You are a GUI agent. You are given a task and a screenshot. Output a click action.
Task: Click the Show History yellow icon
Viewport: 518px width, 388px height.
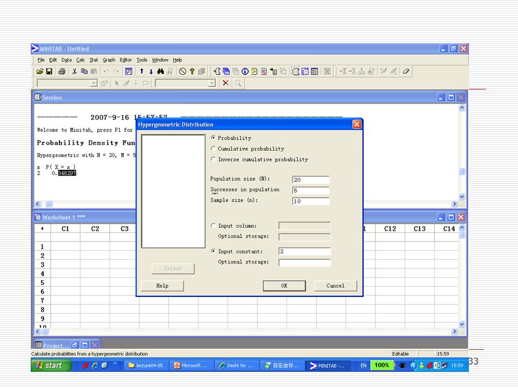pyautogui.click(x=254, y=71)
